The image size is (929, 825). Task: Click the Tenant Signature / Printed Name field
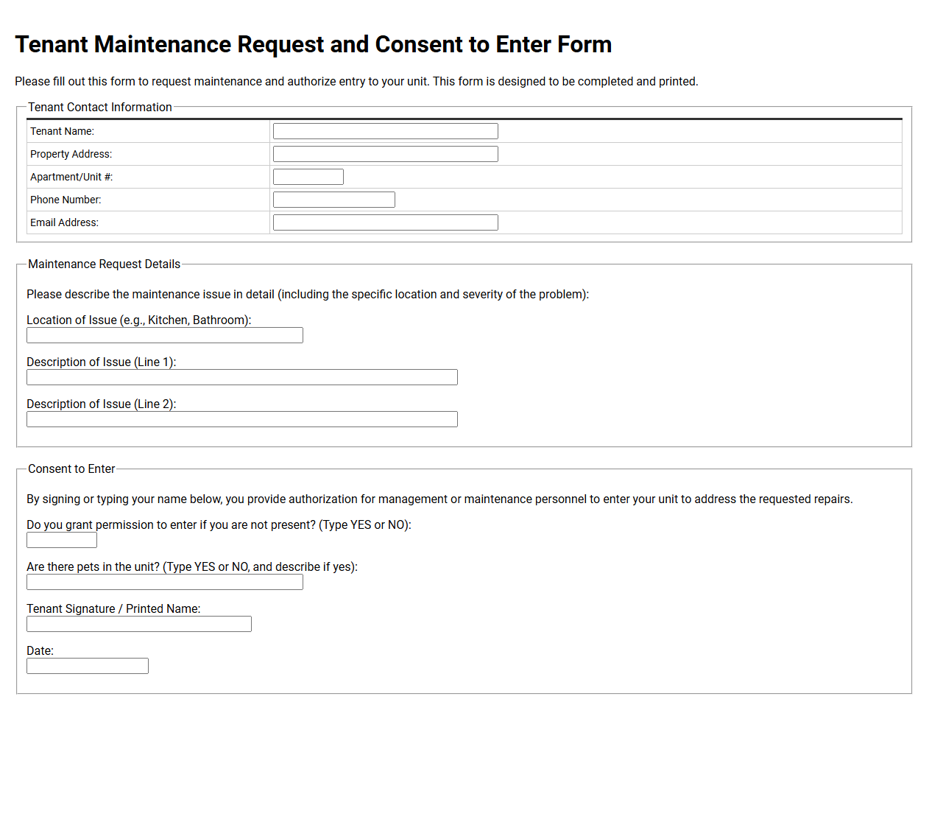139,624
